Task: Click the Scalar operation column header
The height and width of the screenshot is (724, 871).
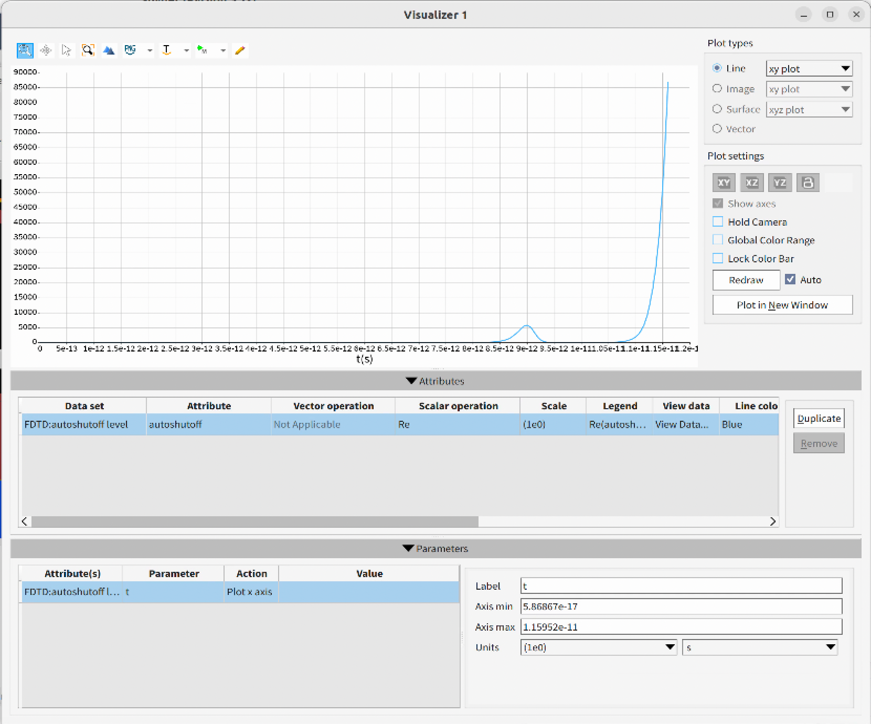Action: click(x=458, y=406)
